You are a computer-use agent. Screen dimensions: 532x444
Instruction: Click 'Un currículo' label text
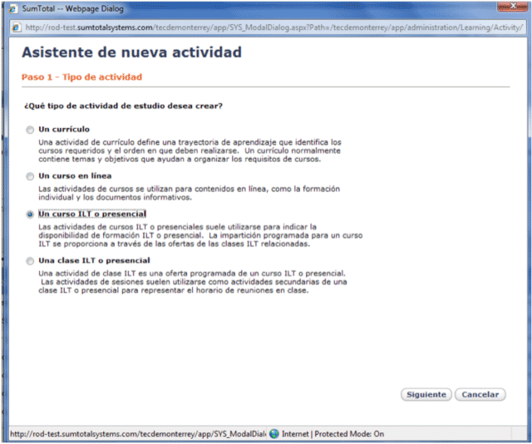click(64, 130)
